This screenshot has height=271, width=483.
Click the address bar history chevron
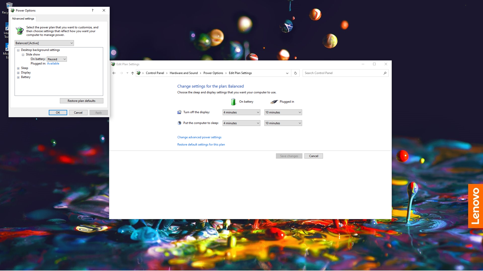click(x=287, y=73)
